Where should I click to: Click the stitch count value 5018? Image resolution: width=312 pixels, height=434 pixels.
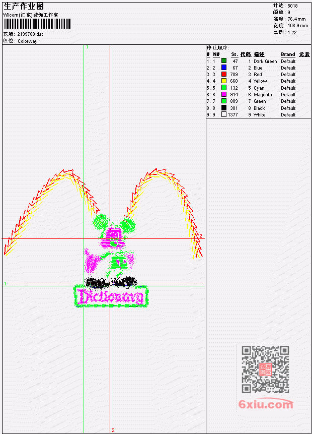292,6
